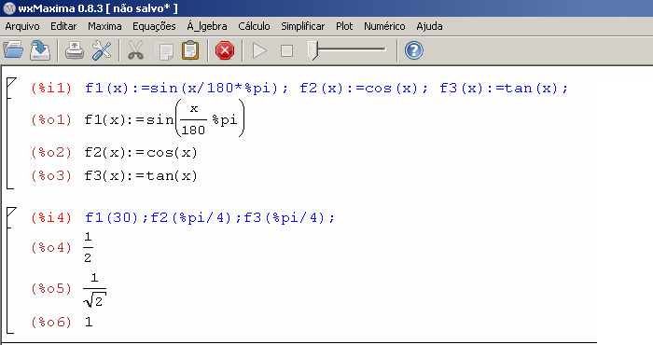The image size is (653, 345).
Task: Open the Simplificar menu
Action: [303, 26]
